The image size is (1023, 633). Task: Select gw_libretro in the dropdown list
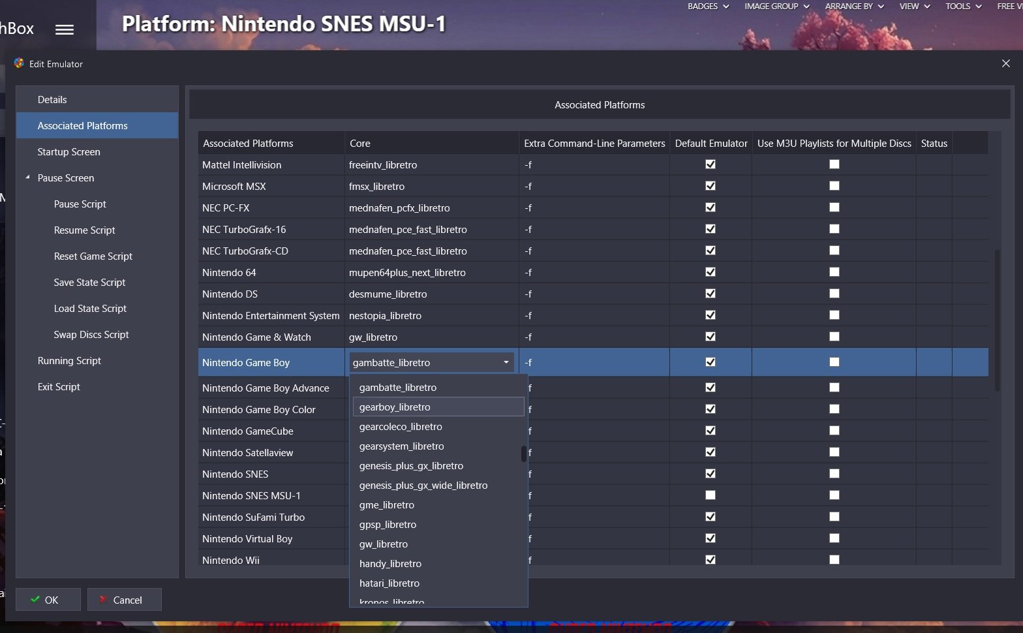[x=438, y=544]
